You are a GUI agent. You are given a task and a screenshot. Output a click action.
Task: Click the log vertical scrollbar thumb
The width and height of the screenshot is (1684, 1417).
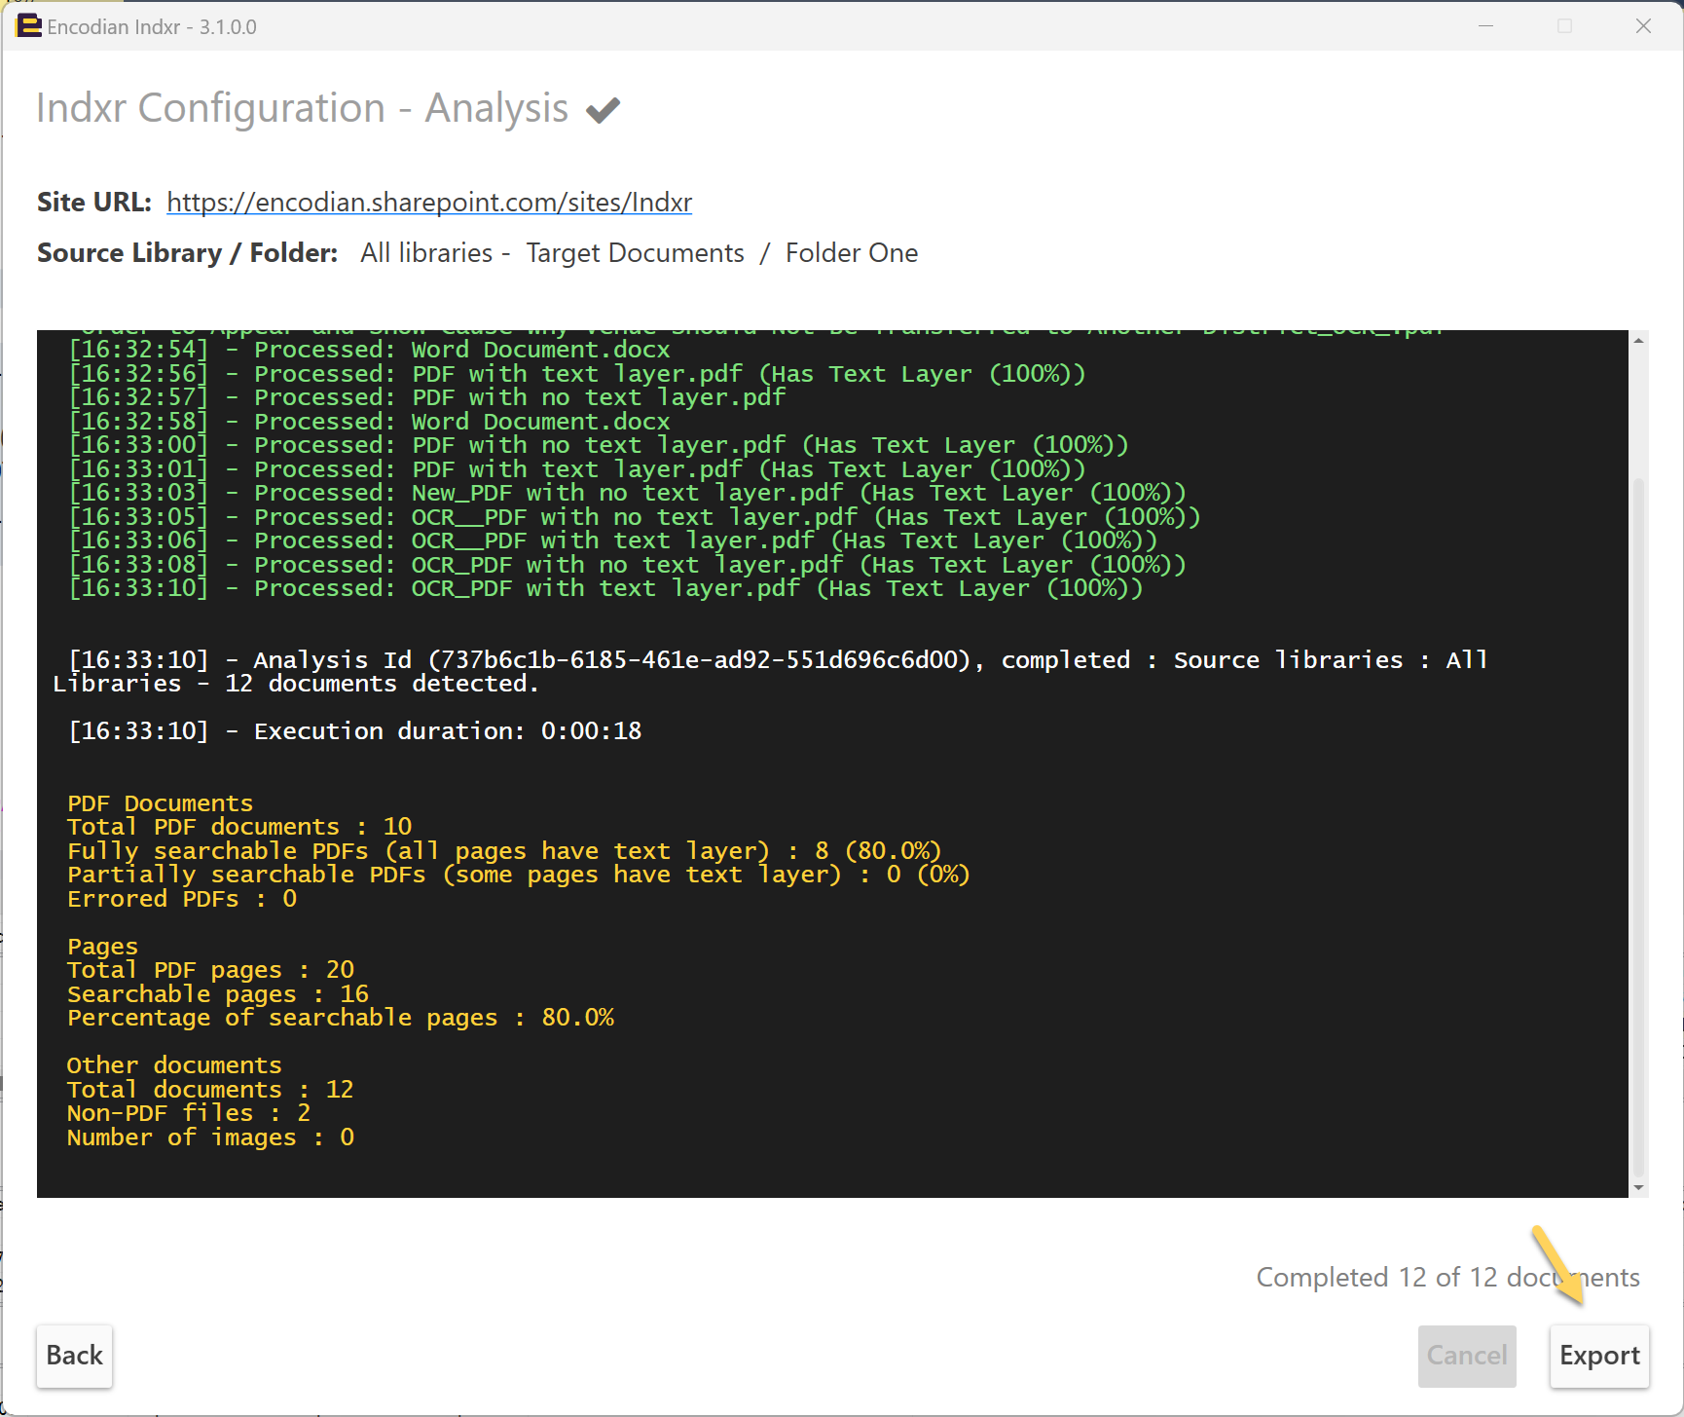point(1638,826)
